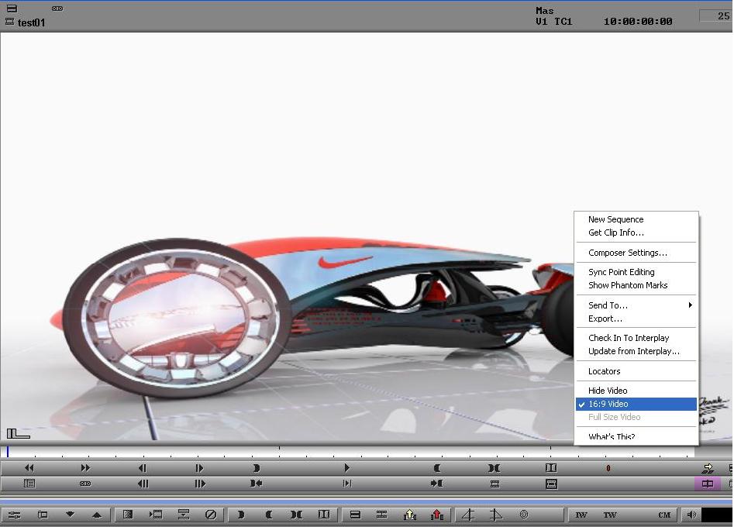The height and width of the screenshot is (527, 734).
Task: Click the right-pointing triangle icon beside the target icon
Action: (496, 515)
